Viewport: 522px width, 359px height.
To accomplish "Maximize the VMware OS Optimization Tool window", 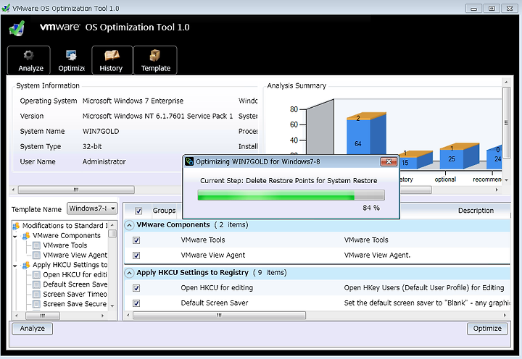I will [x=492, y=8].
